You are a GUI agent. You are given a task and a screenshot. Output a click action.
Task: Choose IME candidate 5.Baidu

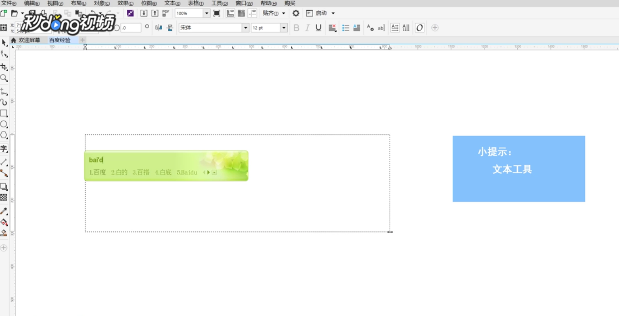[x=187, y=173]
